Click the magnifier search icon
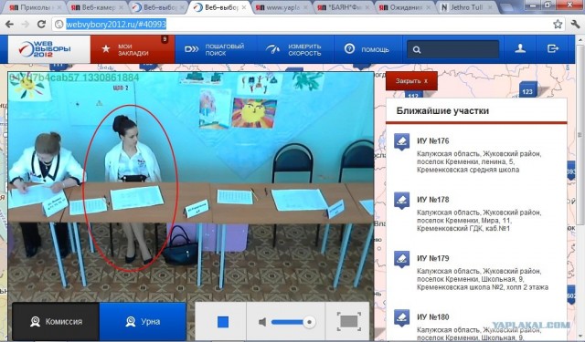 click(417, 49)
